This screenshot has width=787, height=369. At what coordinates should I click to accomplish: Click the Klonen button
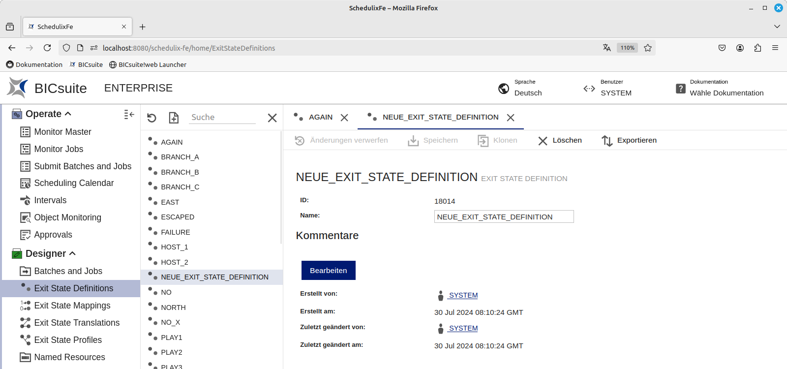click(497, 140)
